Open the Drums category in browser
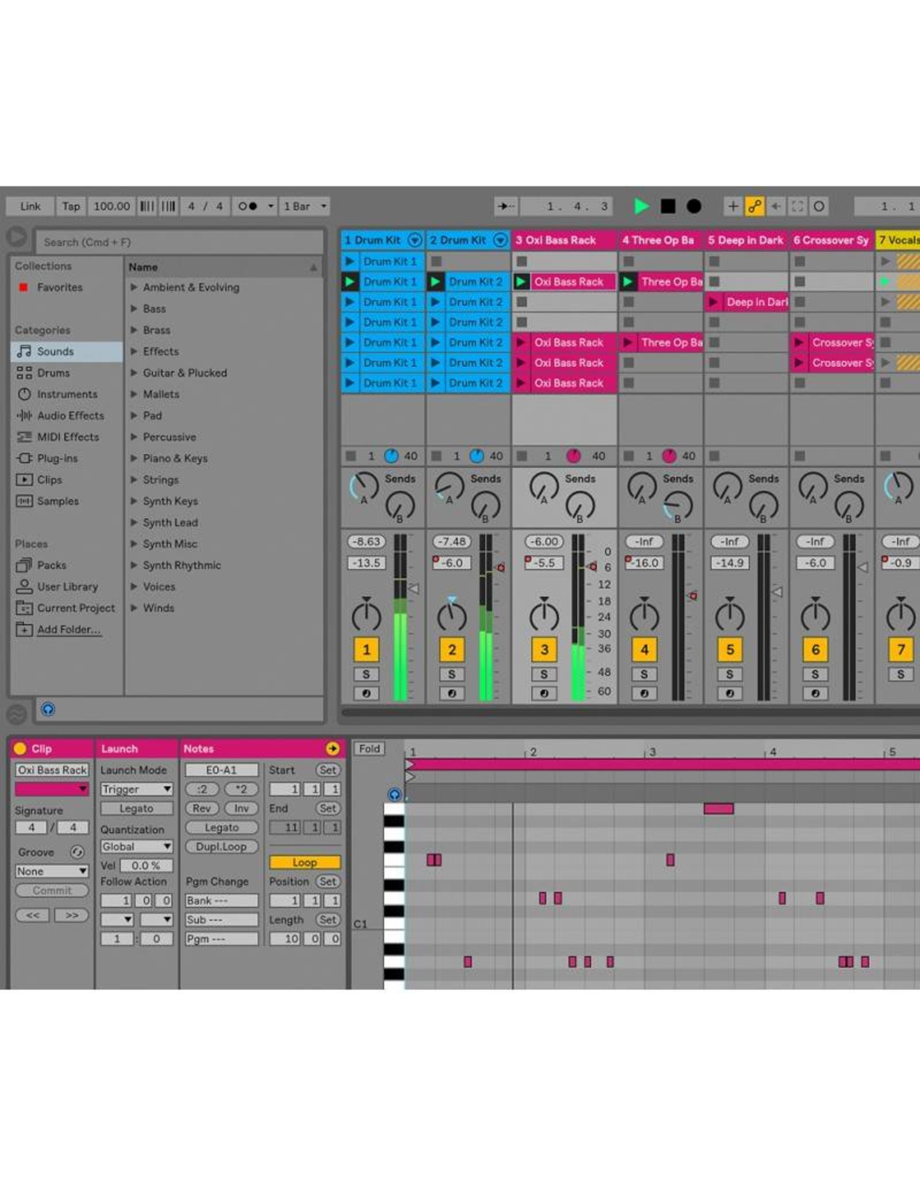920x1177 pixels. 53,373
